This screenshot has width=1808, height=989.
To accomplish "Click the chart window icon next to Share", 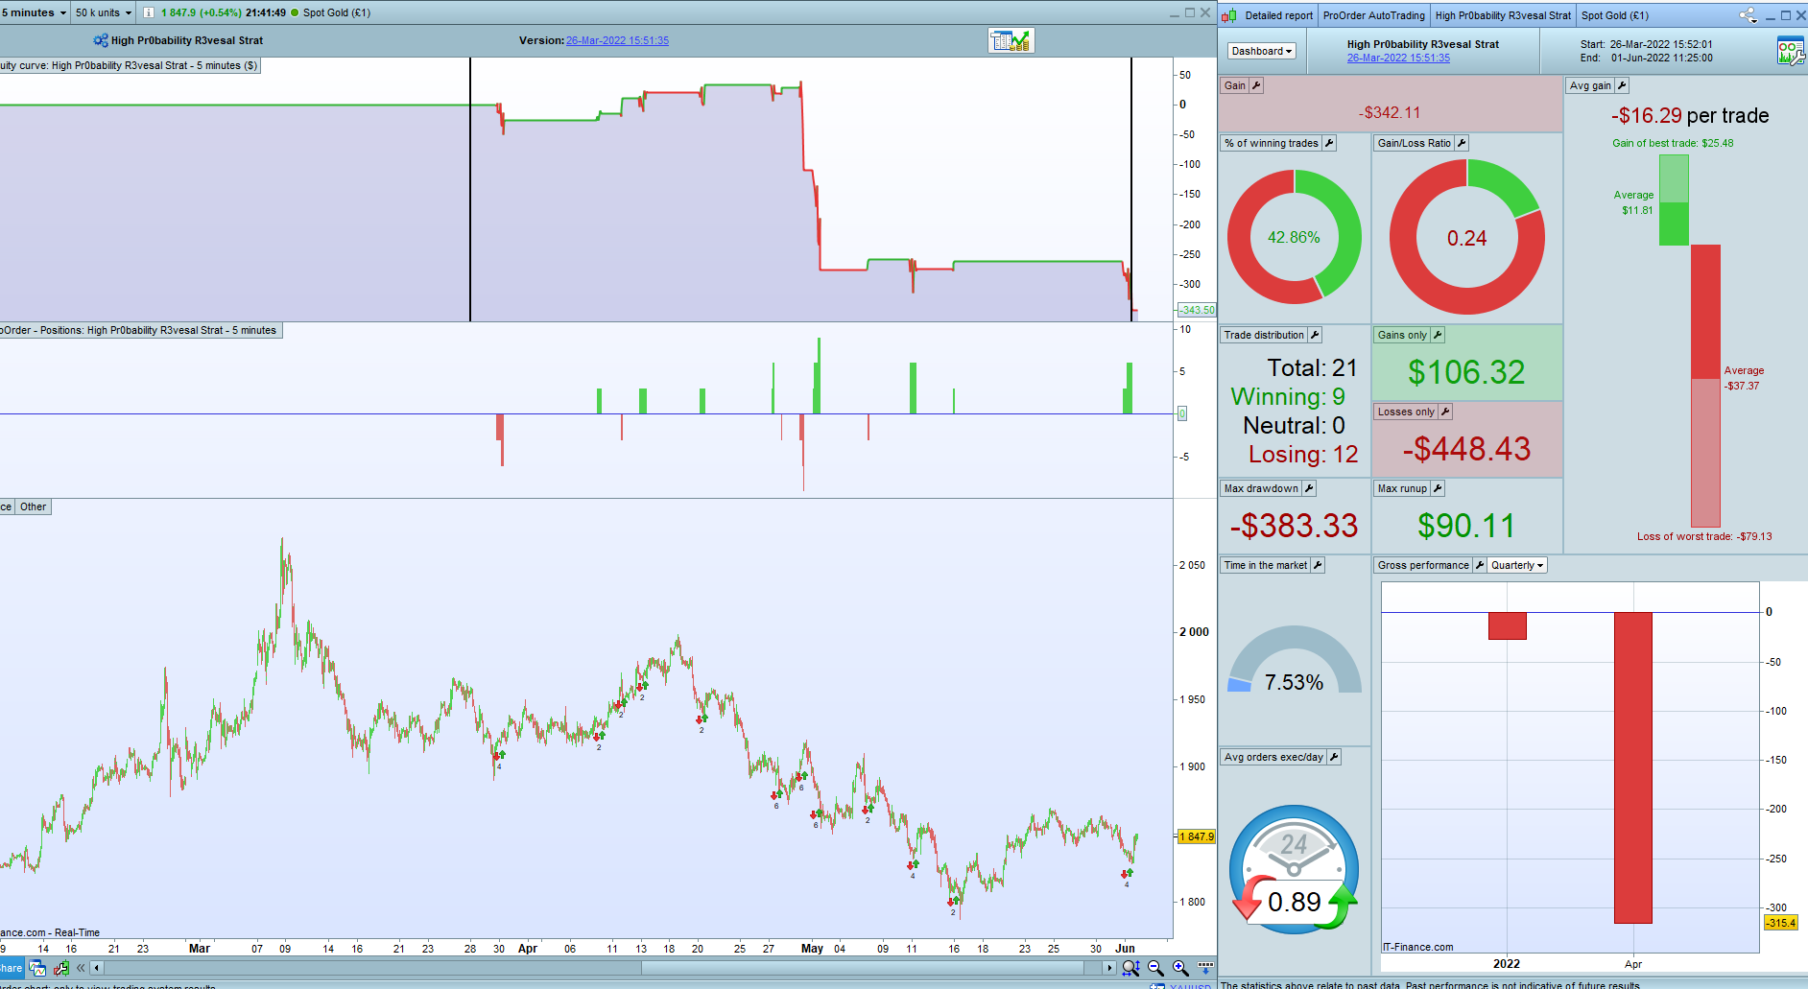I will point(37,968).
